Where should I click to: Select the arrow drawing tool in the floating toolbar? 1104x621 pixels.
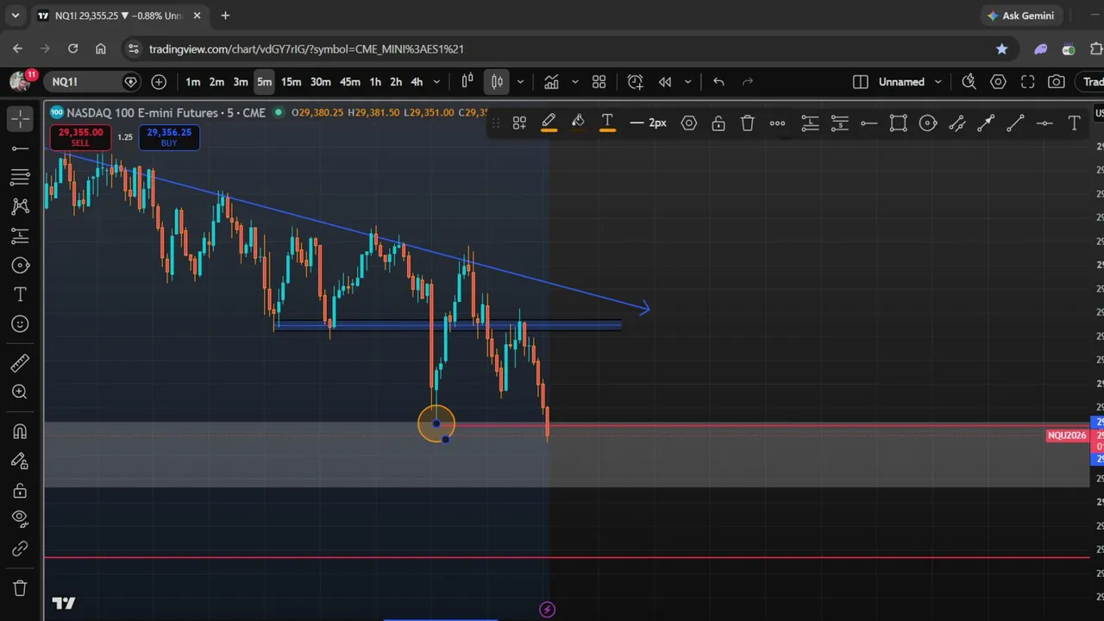(x=986, y=123)
